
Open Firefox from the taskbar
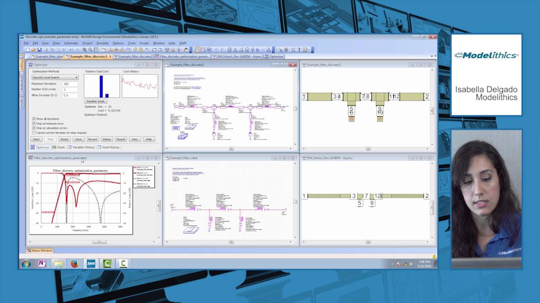[x=75, y=263]
